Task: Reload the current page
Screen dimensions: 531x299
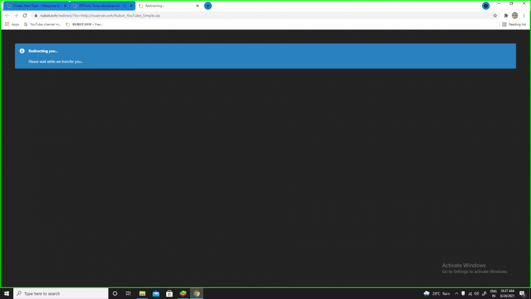Action: [25, 15]
